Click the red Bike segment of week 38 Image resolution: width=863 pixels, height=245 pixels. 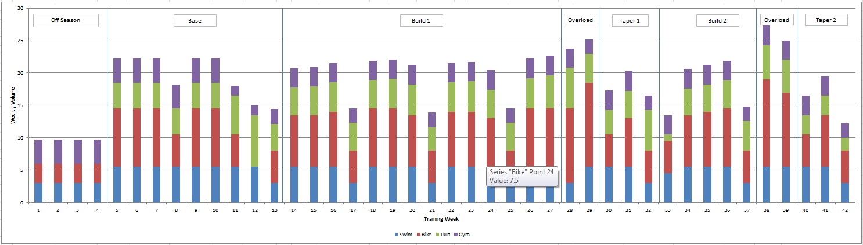pyautogui.click(x=766, y=123)
